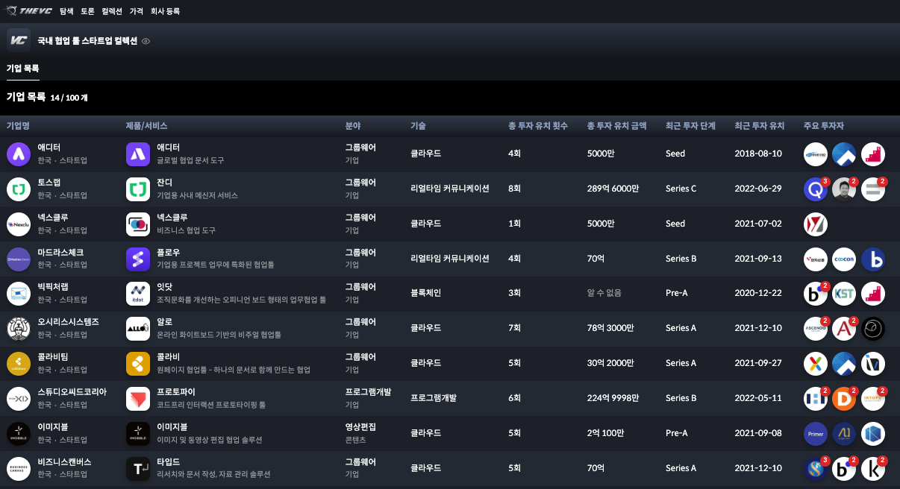This screenshot has width=900, height=489.
Task: Click the Primer investor avatar in 이미지블 row
Action: point(815,433)
